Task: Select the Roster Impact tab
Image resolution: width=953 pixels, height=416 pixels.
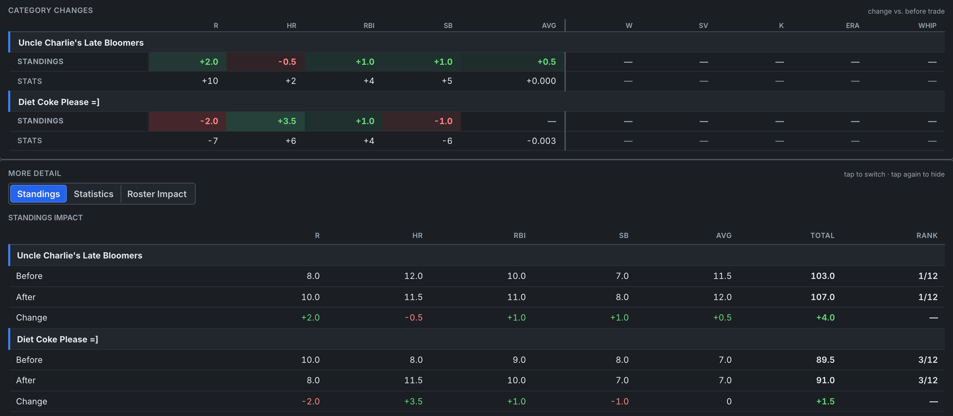Action: [x=157, y=194]
